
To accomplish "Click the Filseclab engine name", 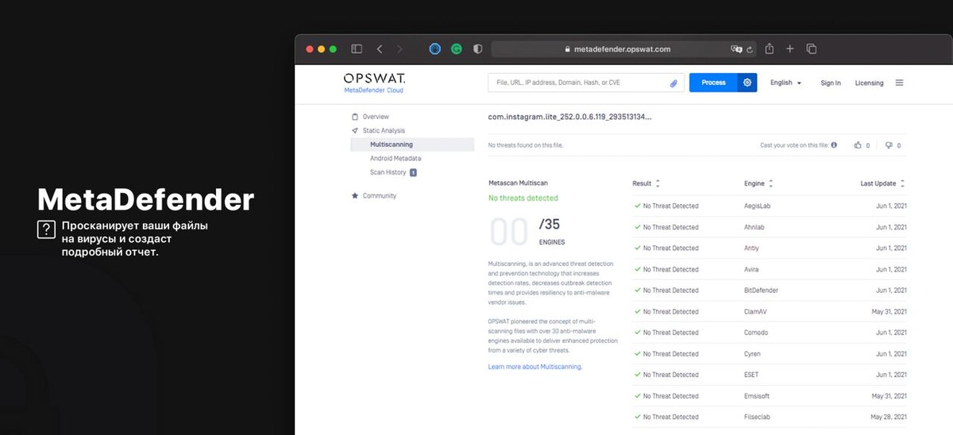I will [x=758, y=417].
